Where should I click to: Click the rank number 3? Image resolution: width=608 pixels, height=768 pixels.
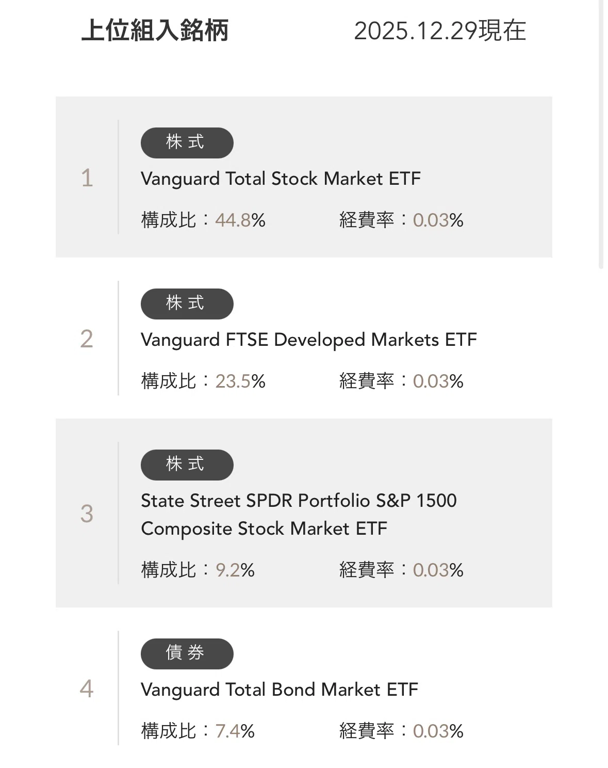pyautogui.click(x=87, y=514)
